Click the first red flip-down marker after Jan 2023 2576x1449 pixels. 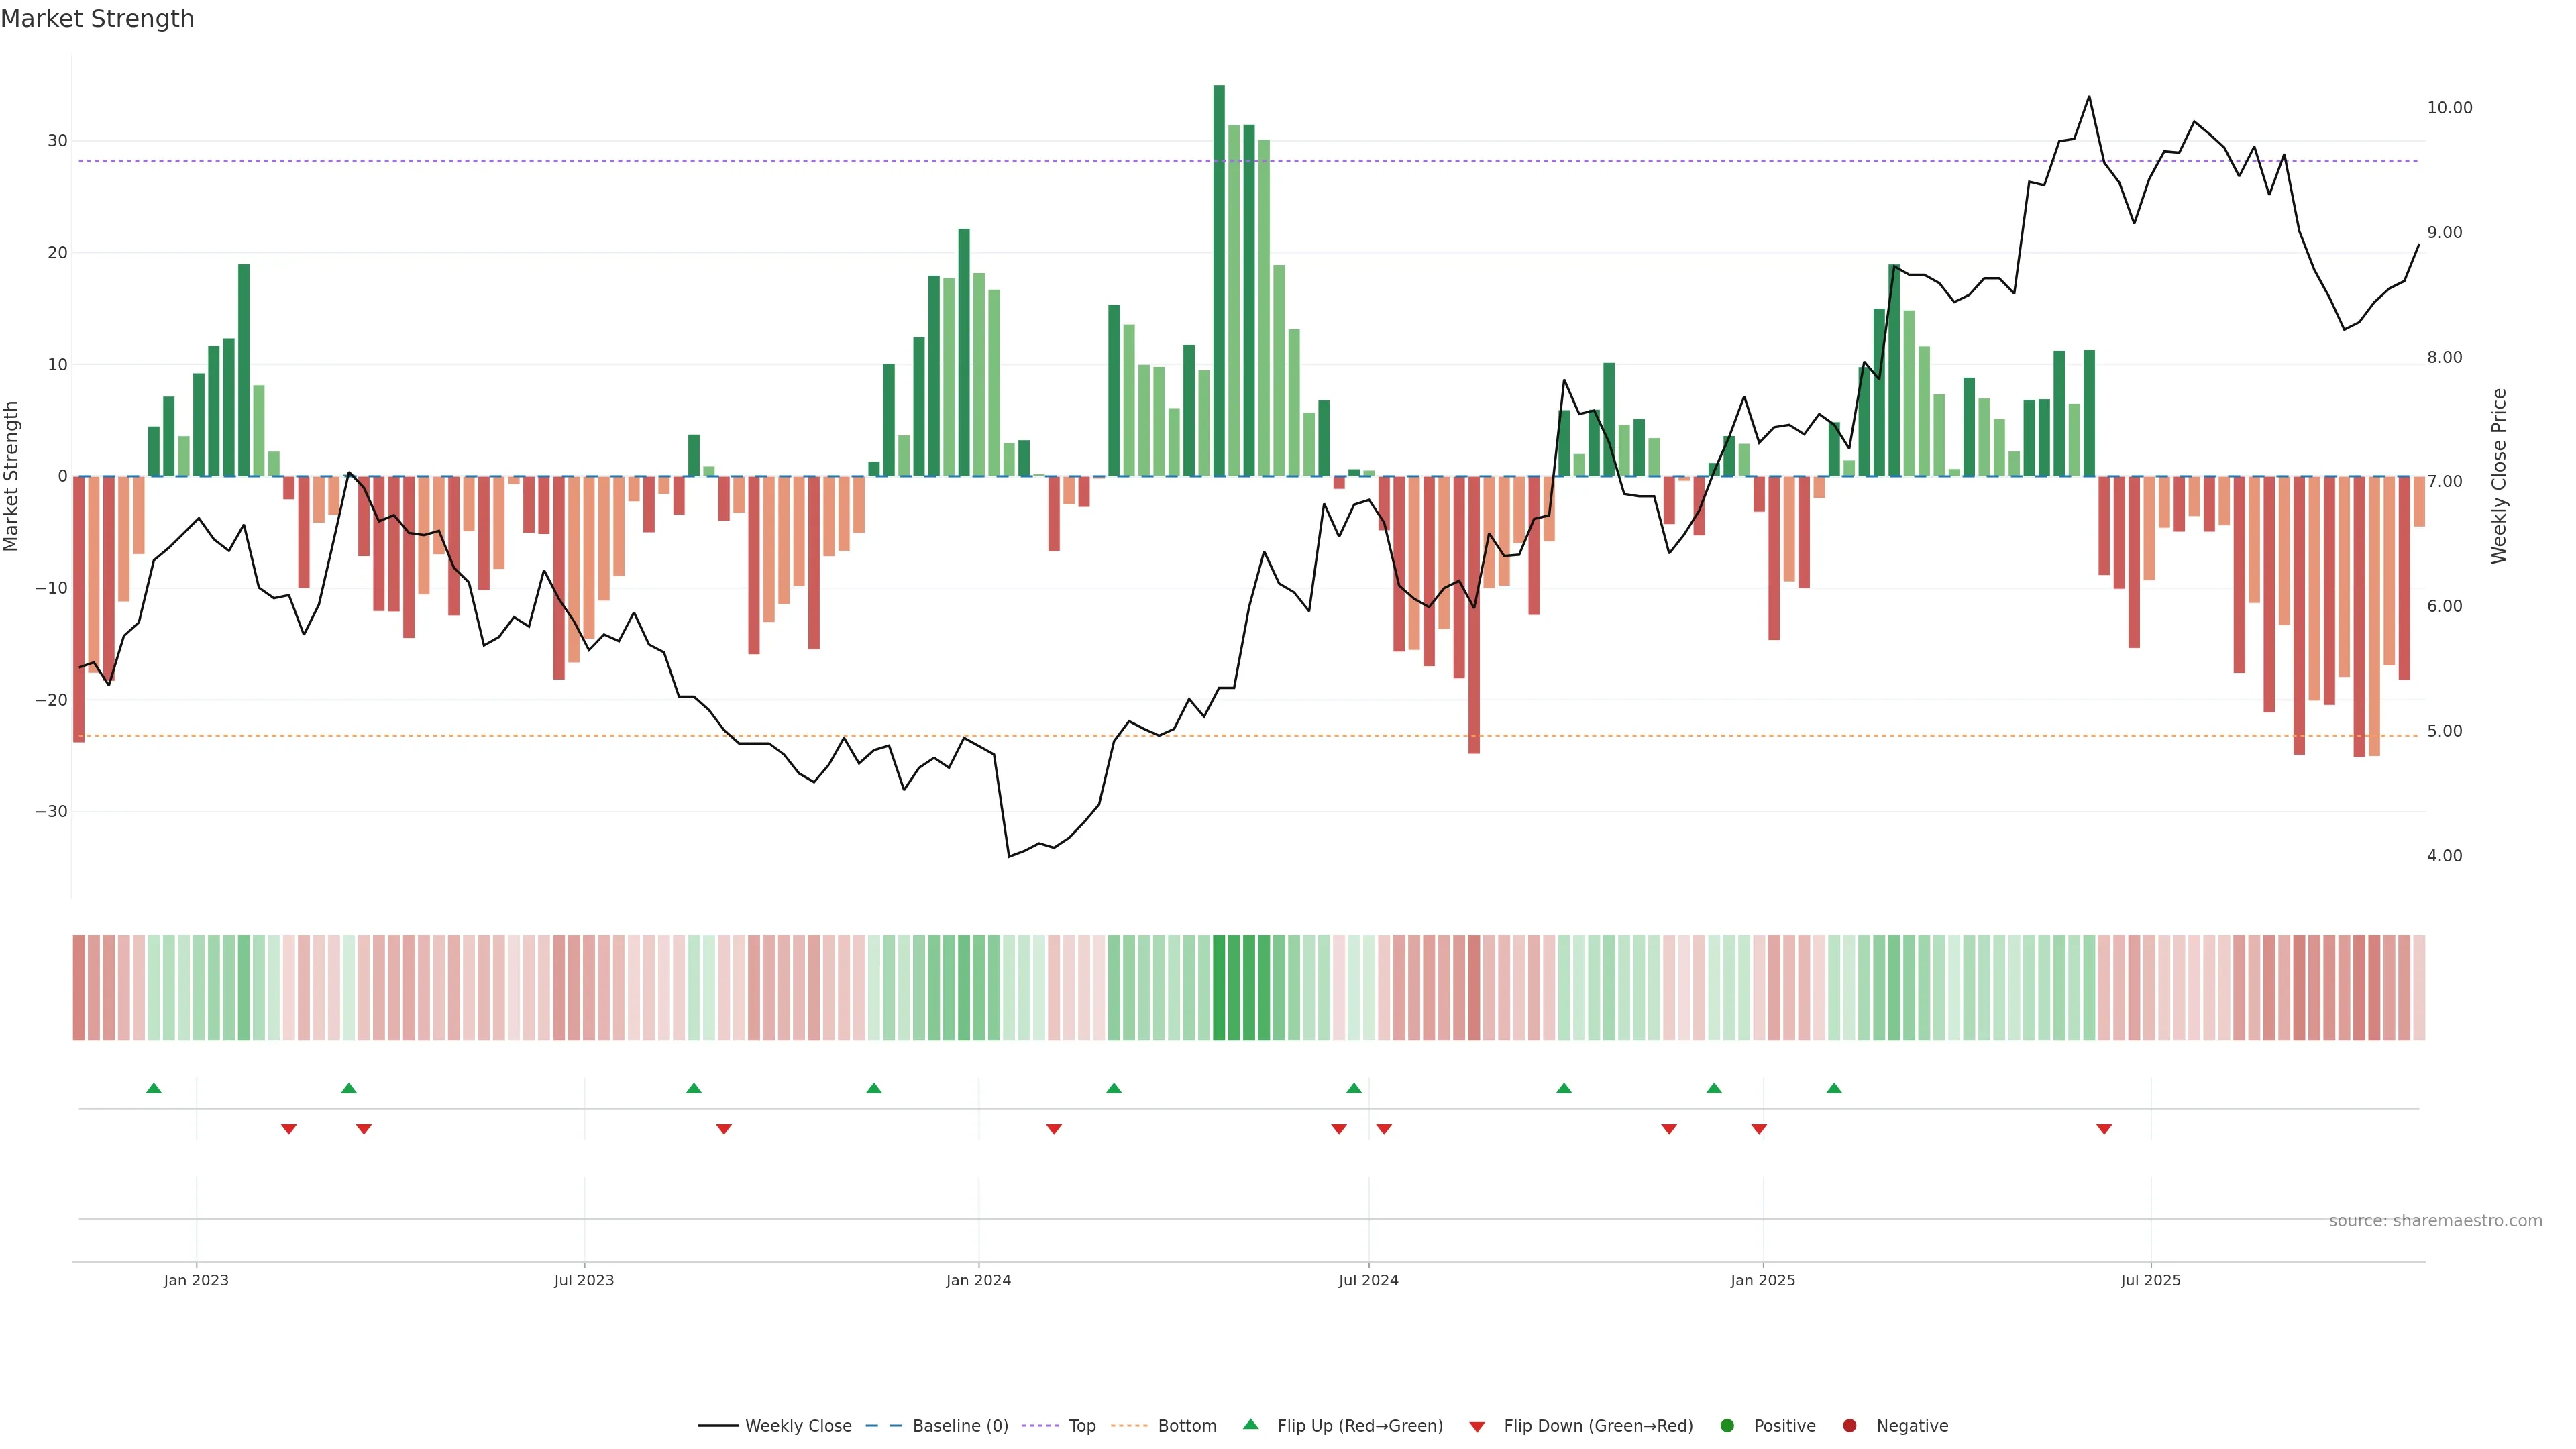point(289,1129)
